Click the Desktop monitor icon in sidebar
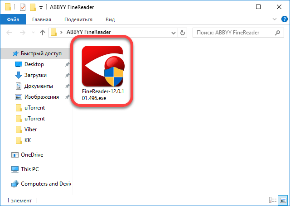 click(x=19, y=64)
